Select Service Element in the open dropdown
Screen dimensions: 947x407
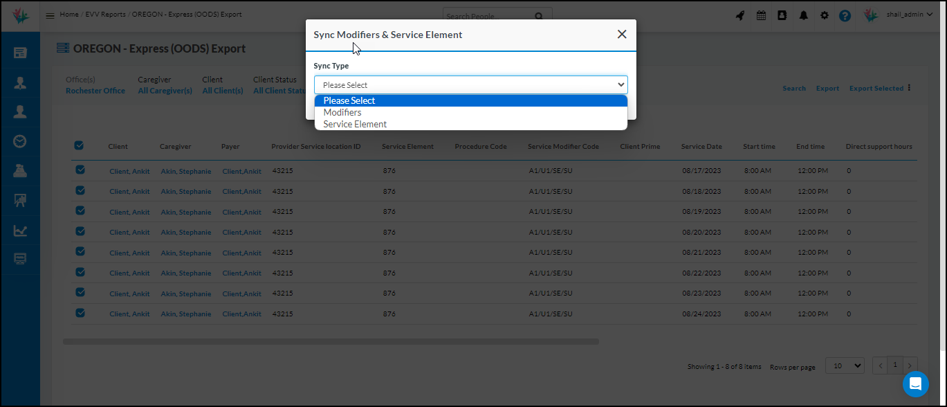[354, 123]
